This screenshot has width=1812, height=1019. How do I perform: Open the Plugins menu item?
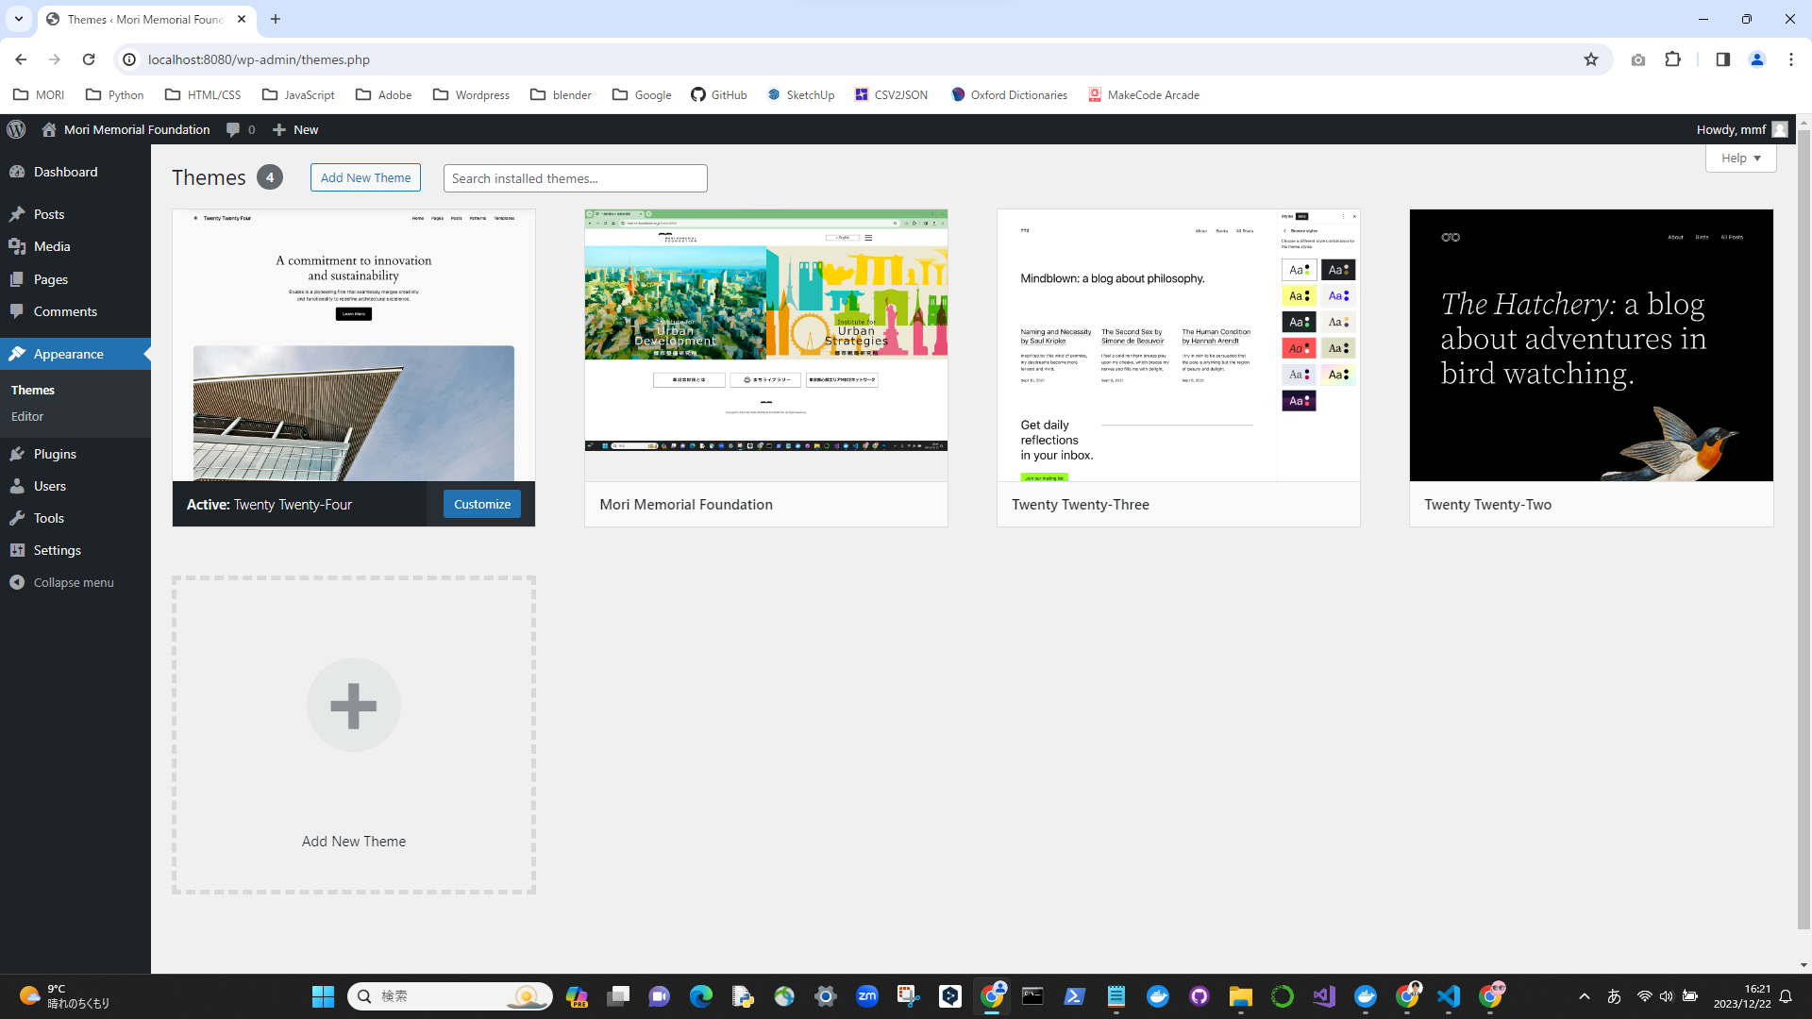(55, 454)
